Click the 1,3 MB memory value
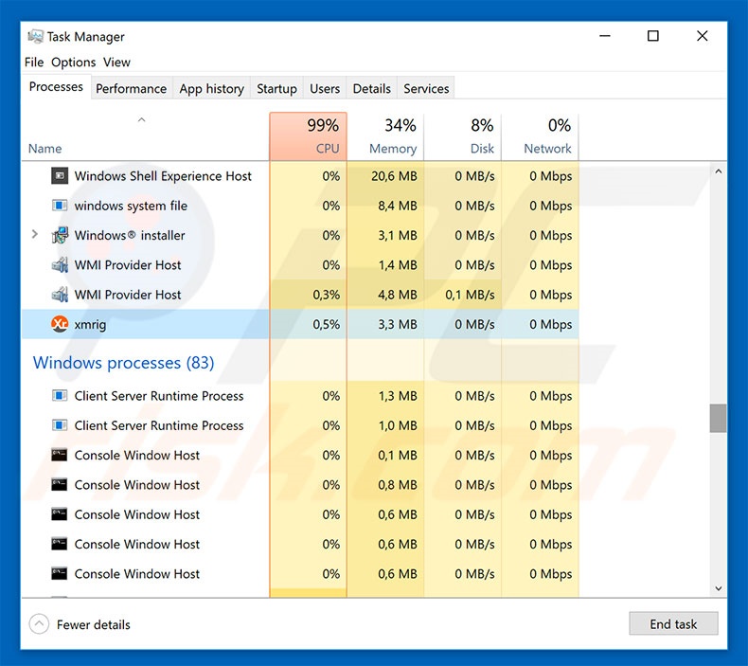Viewport: 748px width, 666px height. (x=398, y=396)
